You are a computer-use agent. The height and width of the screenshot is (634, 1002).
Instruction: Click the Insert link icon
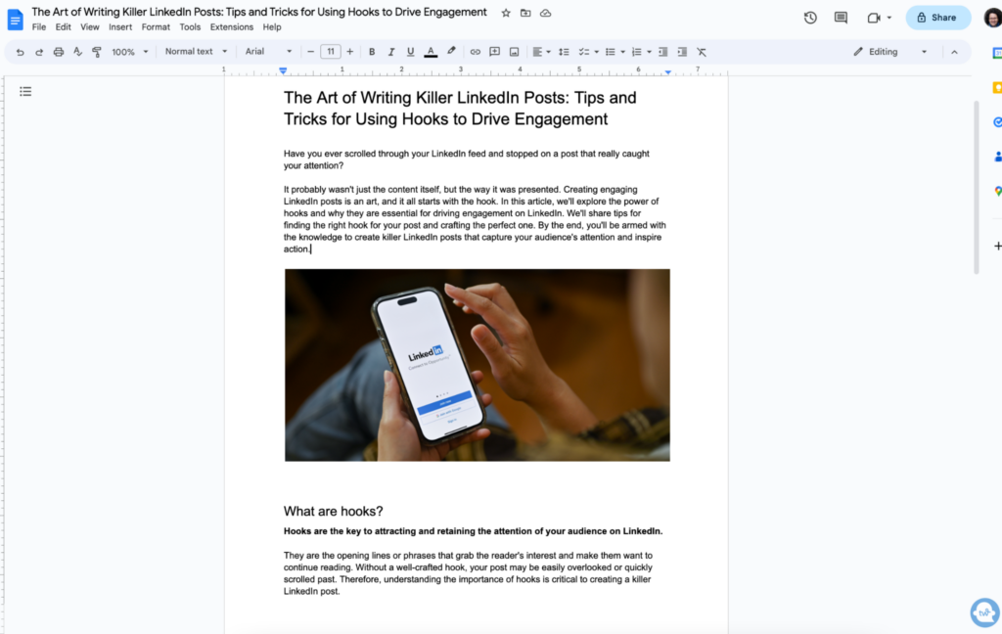(x=476, y=52)
